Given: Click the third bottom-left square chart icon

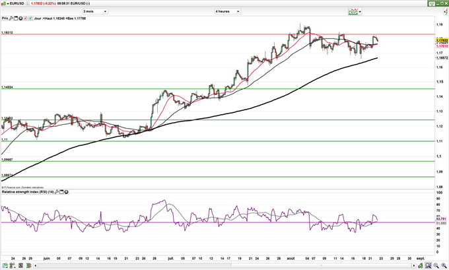Looking at the screenshot, I should click(x=20, y=265).
